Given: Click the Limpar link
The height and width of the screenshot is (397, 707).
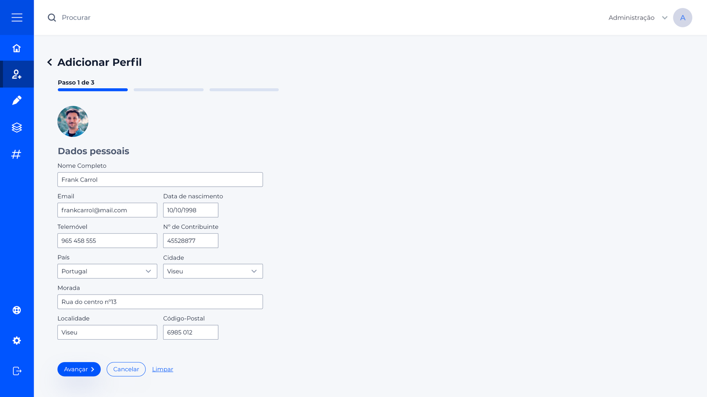Looking at the screenshot, I should 163,369.
